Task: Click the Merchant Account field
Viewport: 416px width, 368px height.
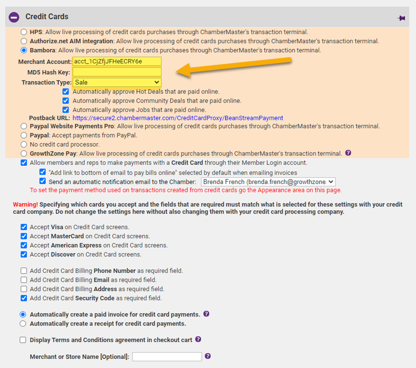Action: click(117, 61)
